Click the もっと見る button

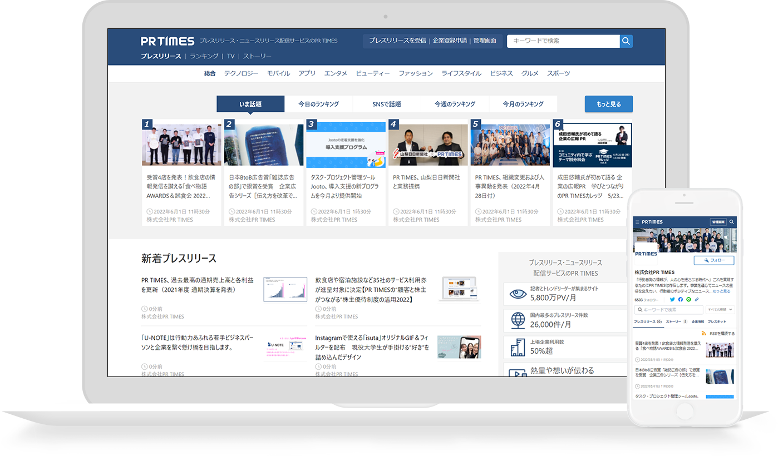point(609,104)
